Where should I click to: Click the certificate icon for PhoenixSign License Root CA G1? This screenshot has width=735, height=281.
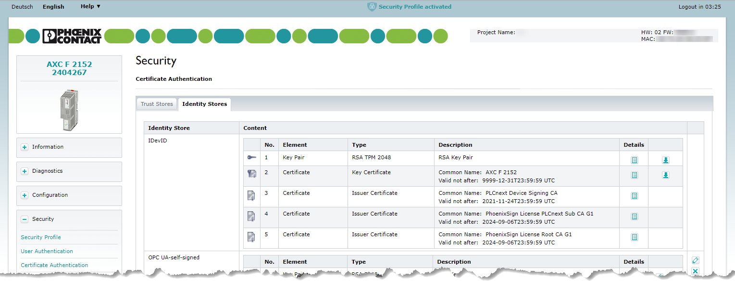coord(251,237)
